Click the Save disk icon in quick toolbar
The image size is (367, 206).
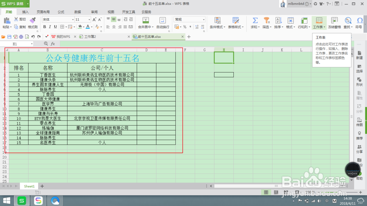(10, 37)
